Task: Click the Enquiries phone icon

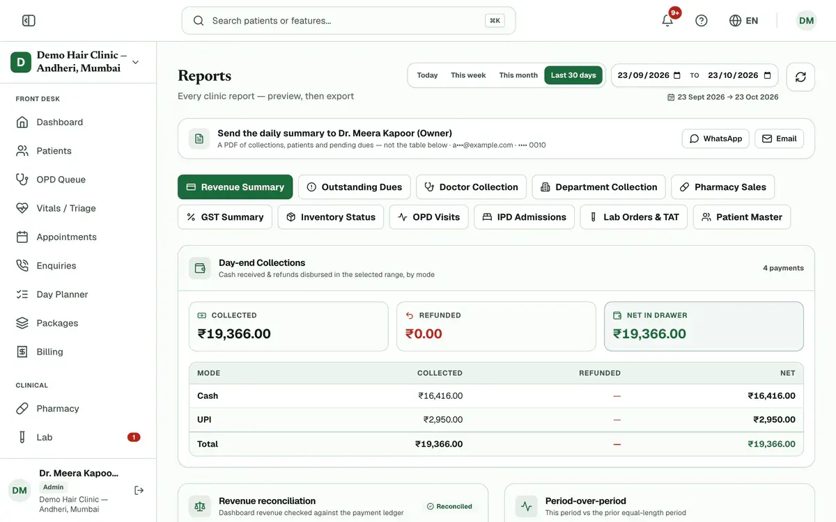Action: pos(22,265)
